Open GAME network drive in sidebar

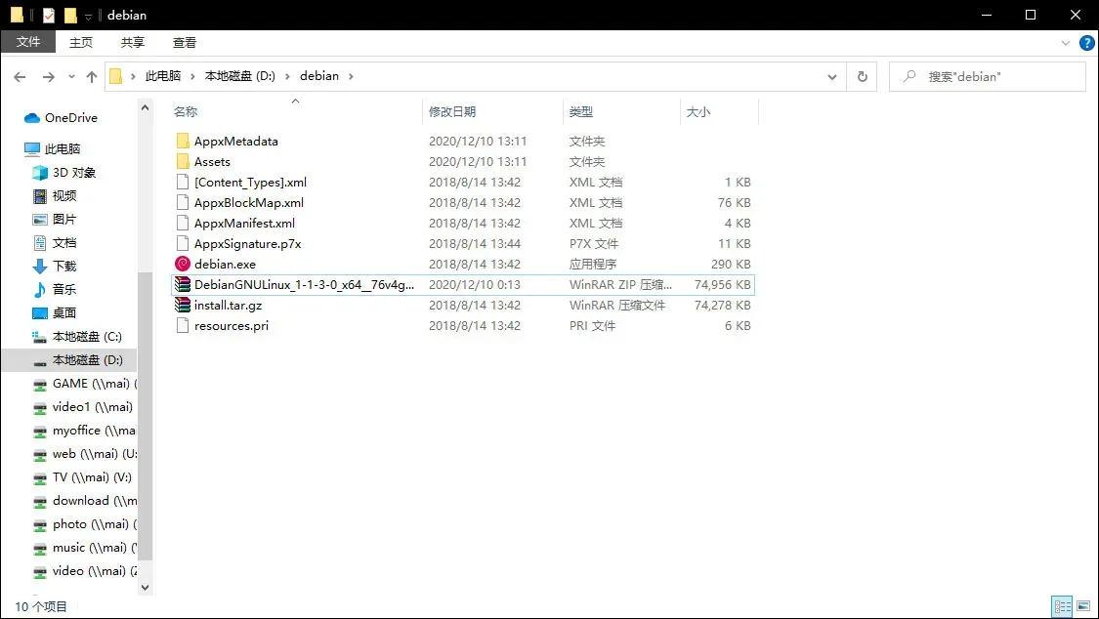click(x=85, y=384)
